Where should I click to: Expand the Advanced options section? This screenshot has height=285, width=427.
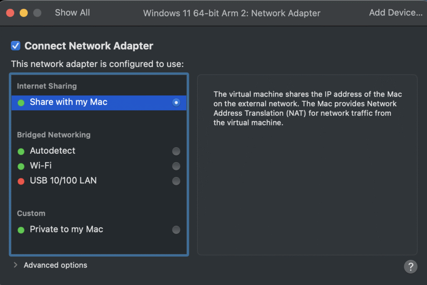(x=55, y=265)
